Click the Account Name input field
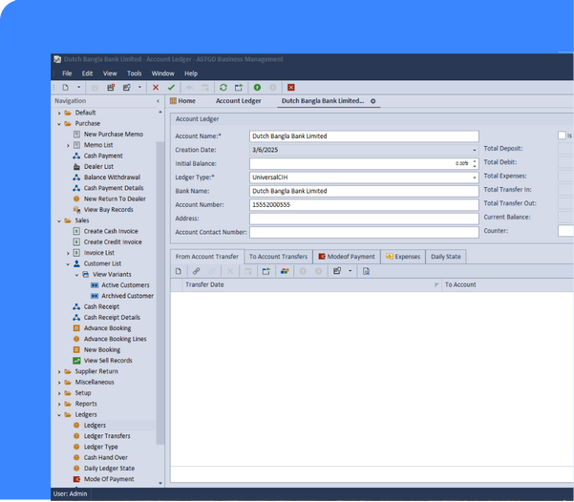 pyautogui.click(x=364, y=136)
